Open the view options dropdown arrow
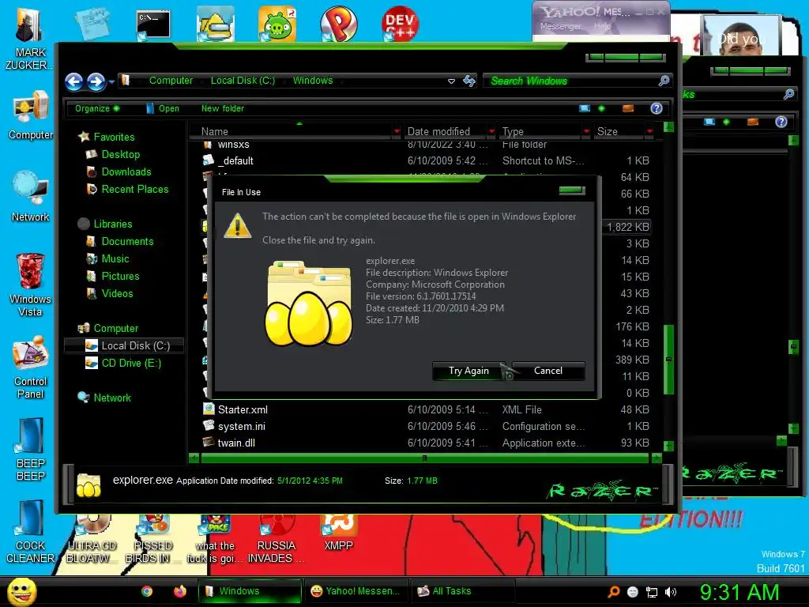Image resolution: width=809 pixels, height=607 pixels. coord(601,108)
